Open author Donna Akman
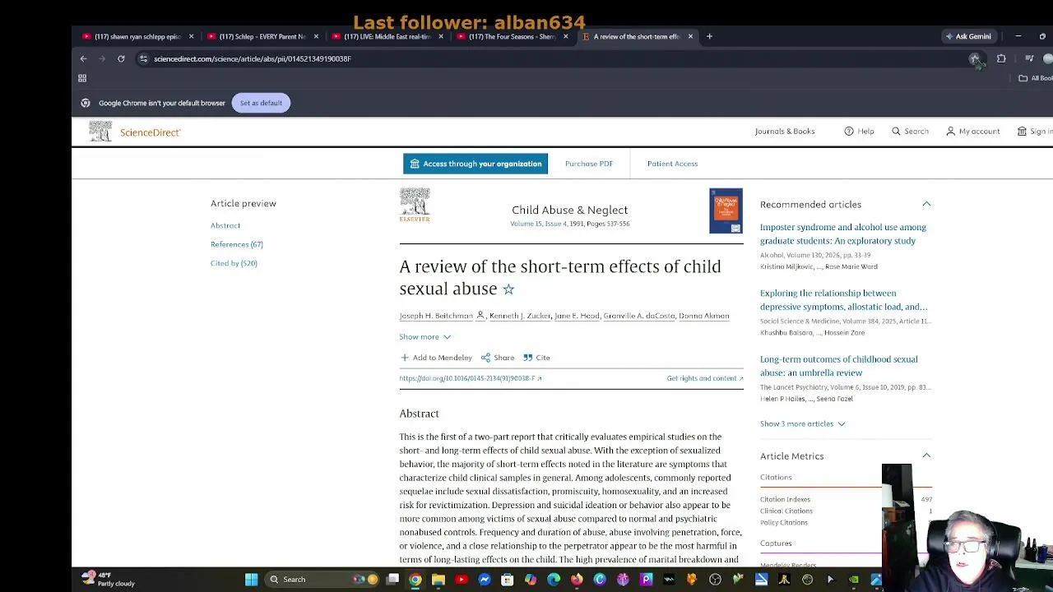The height and width of the screenshot is (592, 1053). point(704,316)
